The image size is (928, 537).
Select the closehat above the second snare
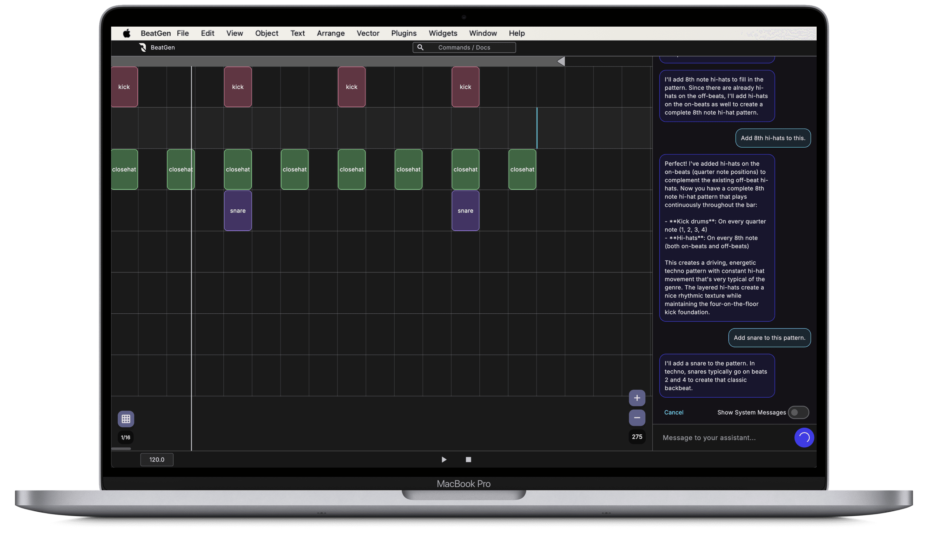pos(465,169)
